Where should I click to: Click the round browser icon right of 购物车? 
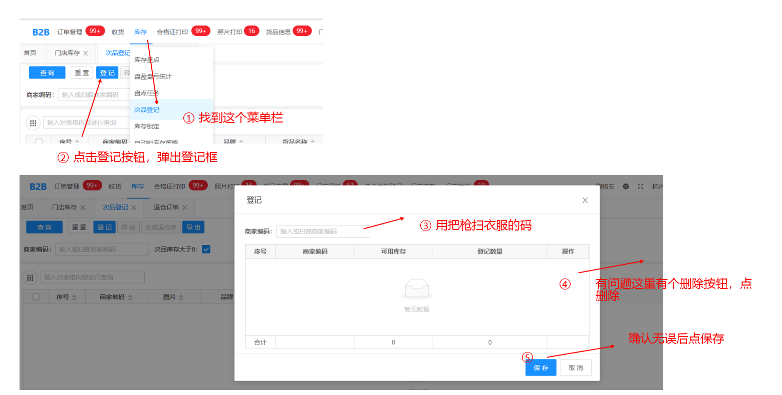point(626,186)
